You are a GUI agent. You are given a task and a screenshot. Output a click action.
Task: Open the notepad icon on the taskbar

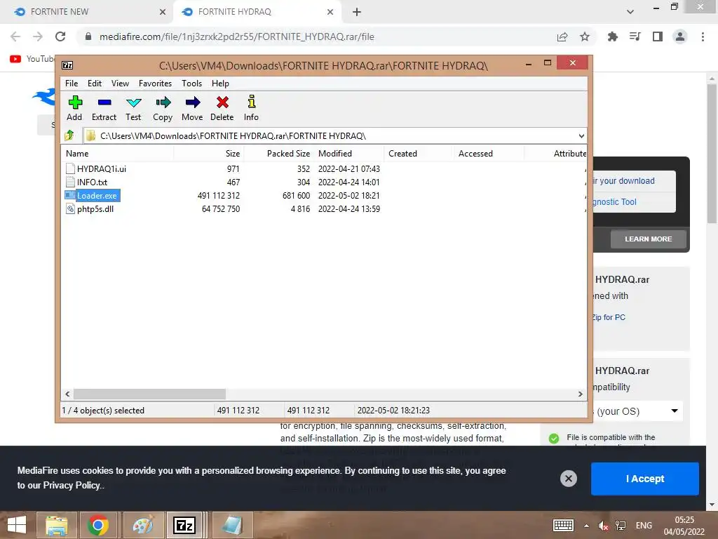click(x=232, y=525)
